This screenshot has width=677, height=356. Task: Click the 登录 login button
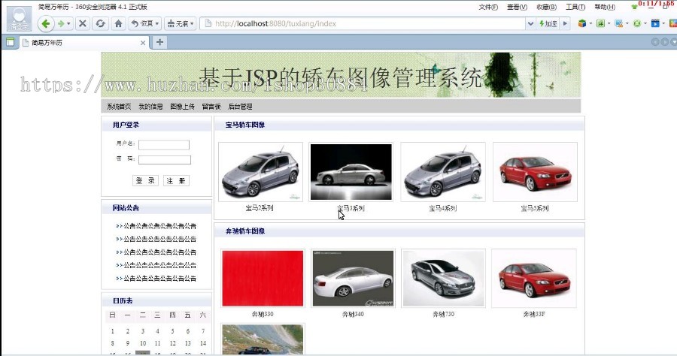[x=145, y=180]
